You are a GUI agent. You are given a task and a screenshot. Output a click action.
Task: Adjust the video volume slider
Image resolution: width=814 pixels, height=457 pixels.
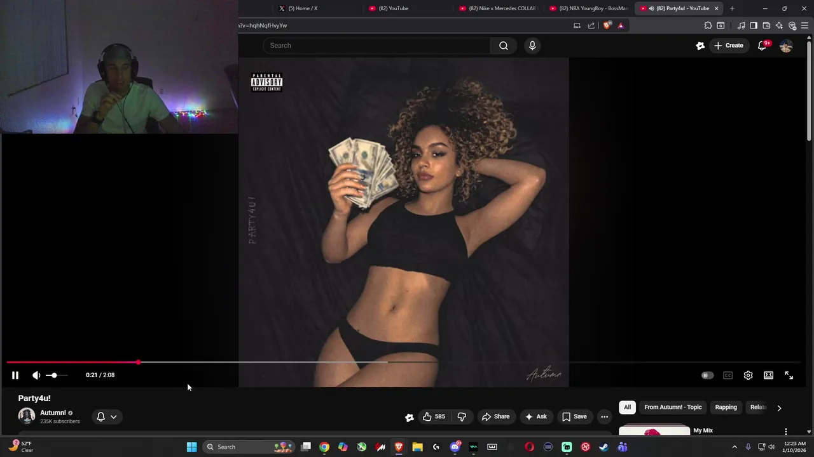pos(57,375)
